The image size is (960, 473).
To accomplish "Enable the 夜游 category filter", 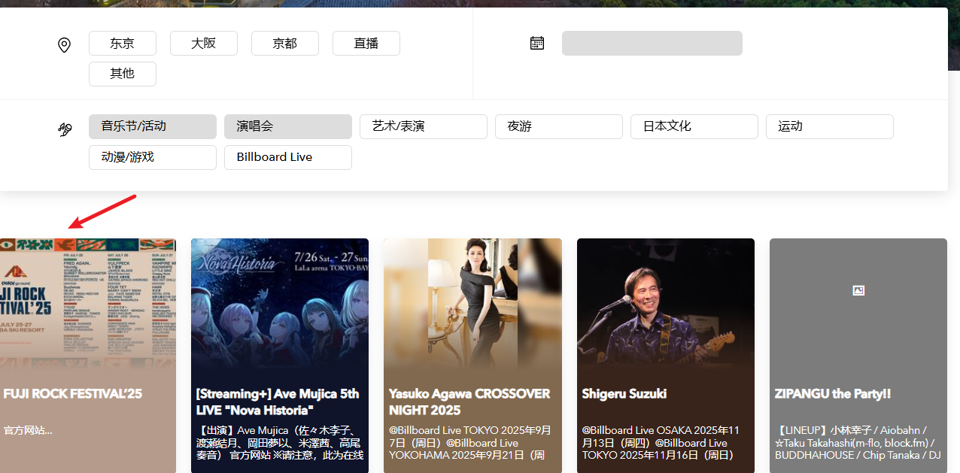I will point(559,126).
